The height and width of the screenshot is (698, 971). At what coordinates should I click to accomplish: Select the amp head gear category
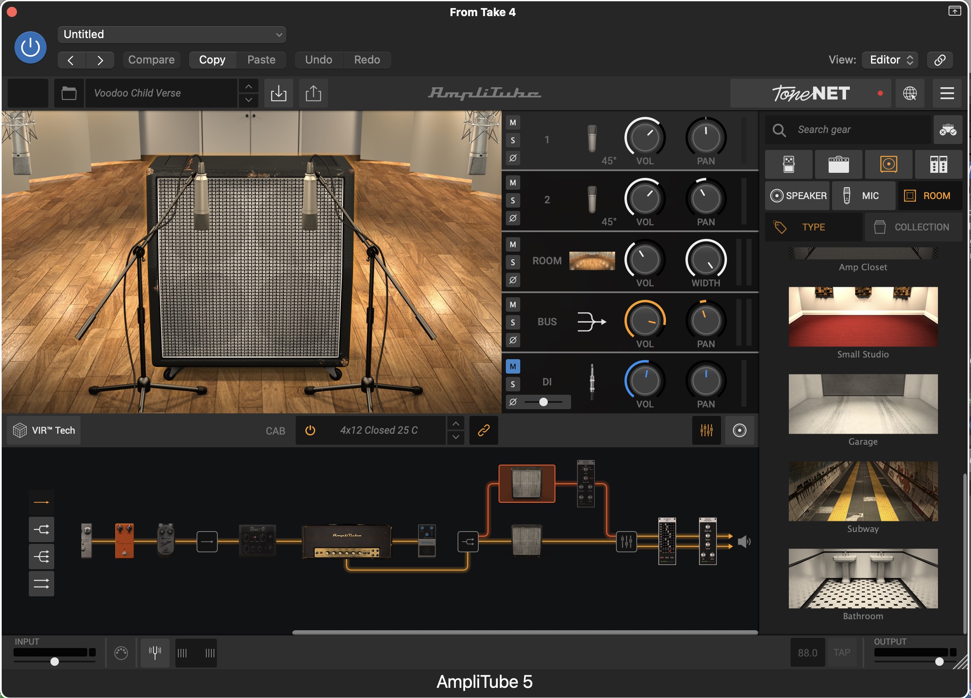pyautogui.click(x=839, y=164)
